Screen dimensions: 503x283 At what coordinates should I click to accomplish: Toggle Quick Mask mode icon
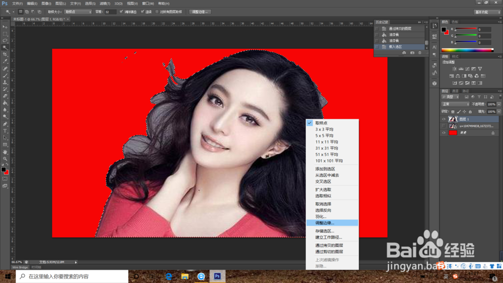(5, 179)
